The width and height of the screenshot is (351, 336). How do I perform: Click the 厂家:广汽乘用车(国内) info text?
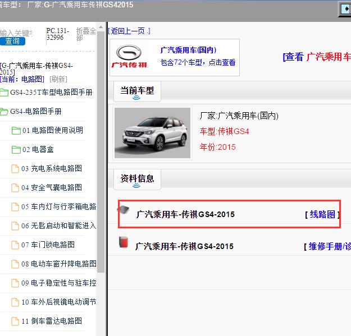click(x=239, y=116)
